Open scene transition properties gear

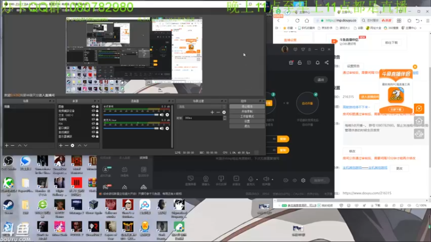coord(224,112)
